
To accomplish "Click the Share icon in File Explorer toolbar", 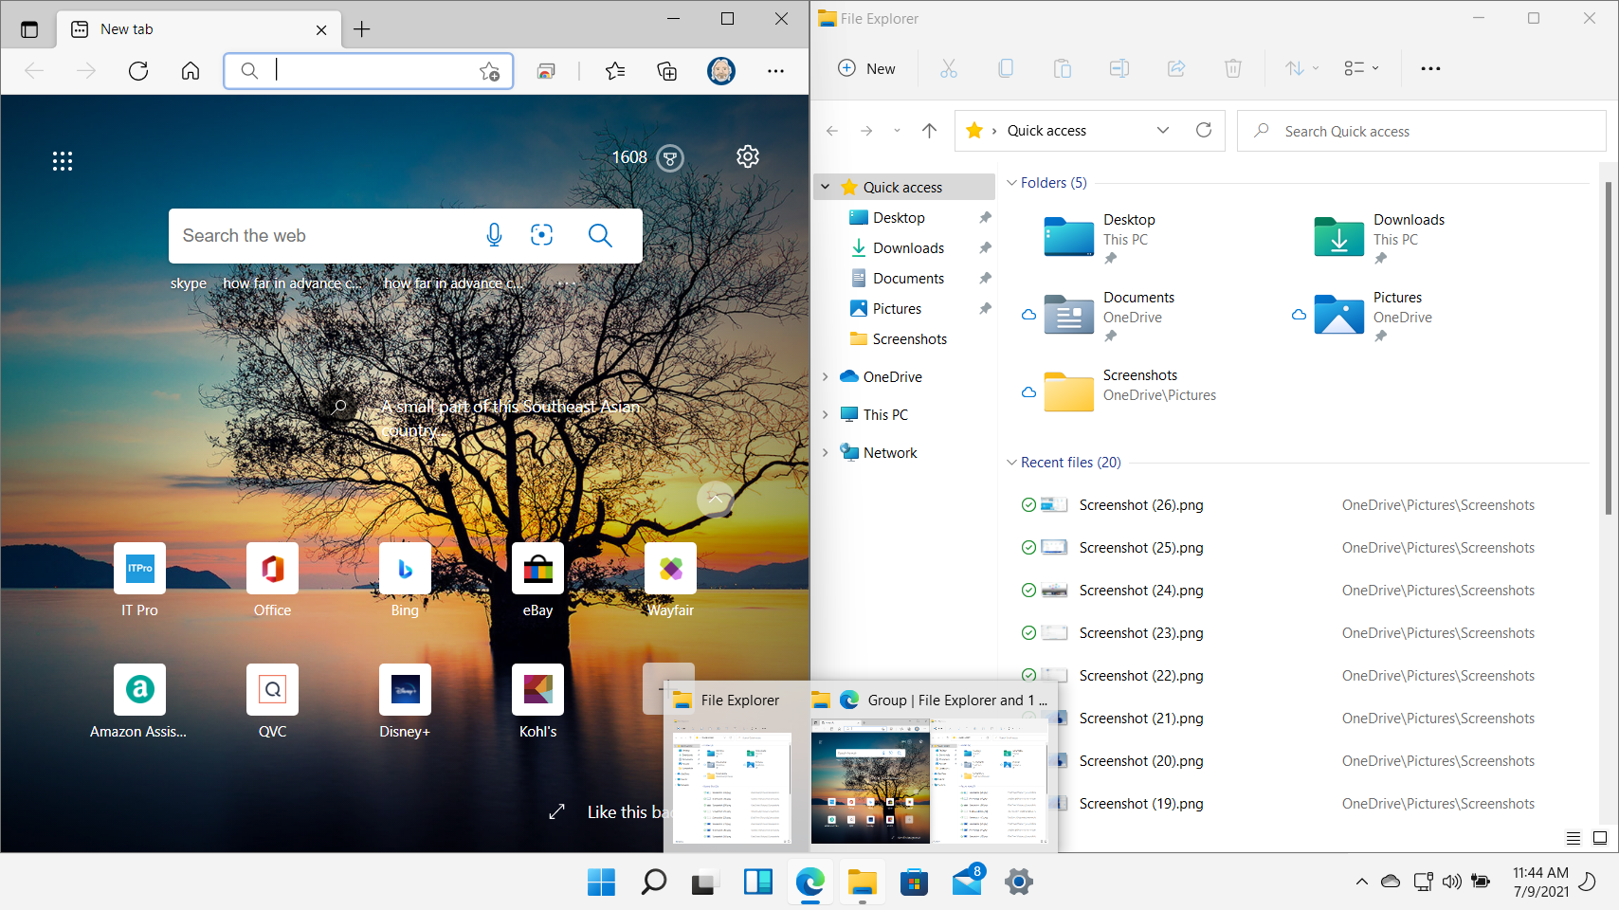I will pos(1175,67).
